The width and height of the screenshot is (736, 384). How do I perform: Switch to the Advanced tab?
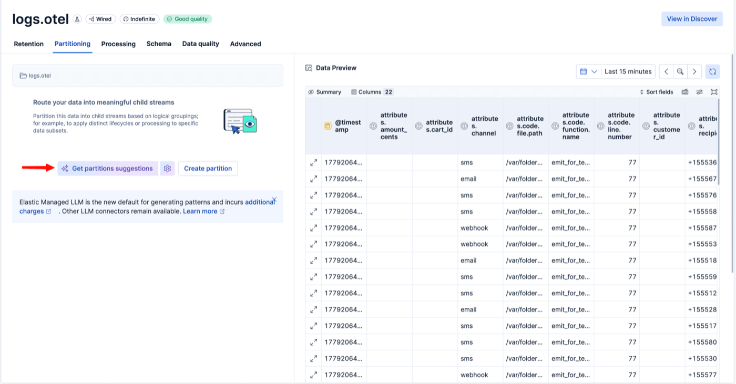[x=246, y=44]
